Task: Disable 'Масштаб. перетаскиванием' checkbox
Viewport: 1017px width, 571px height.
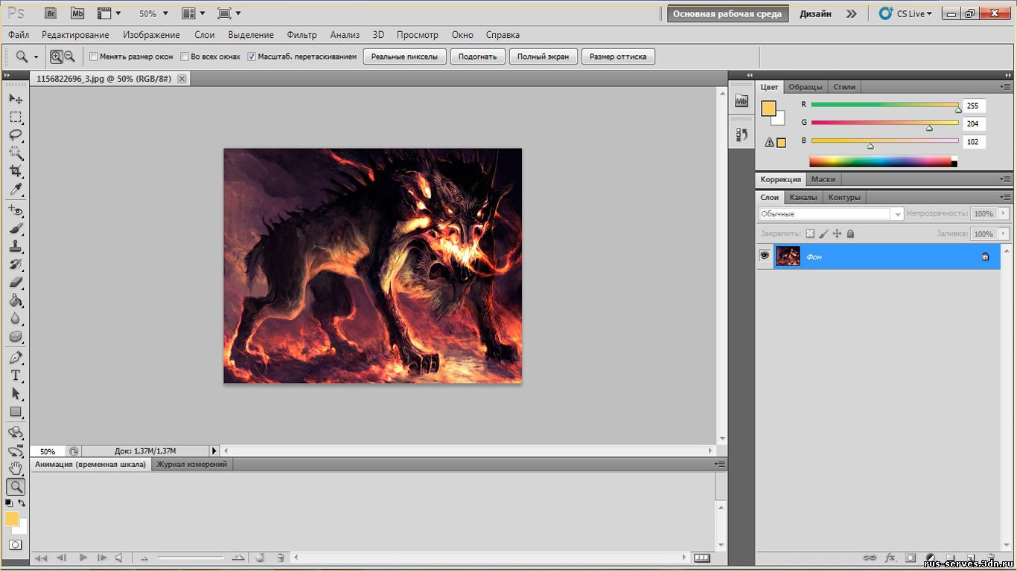Action: click(x=252, y=57)
